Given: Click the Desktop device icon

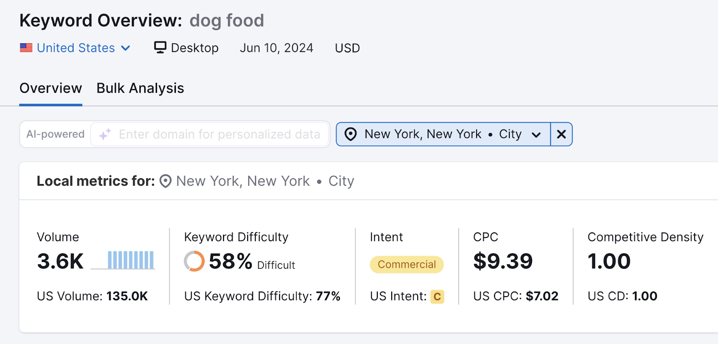Looking at the screenshot, I should coord(160,47).
